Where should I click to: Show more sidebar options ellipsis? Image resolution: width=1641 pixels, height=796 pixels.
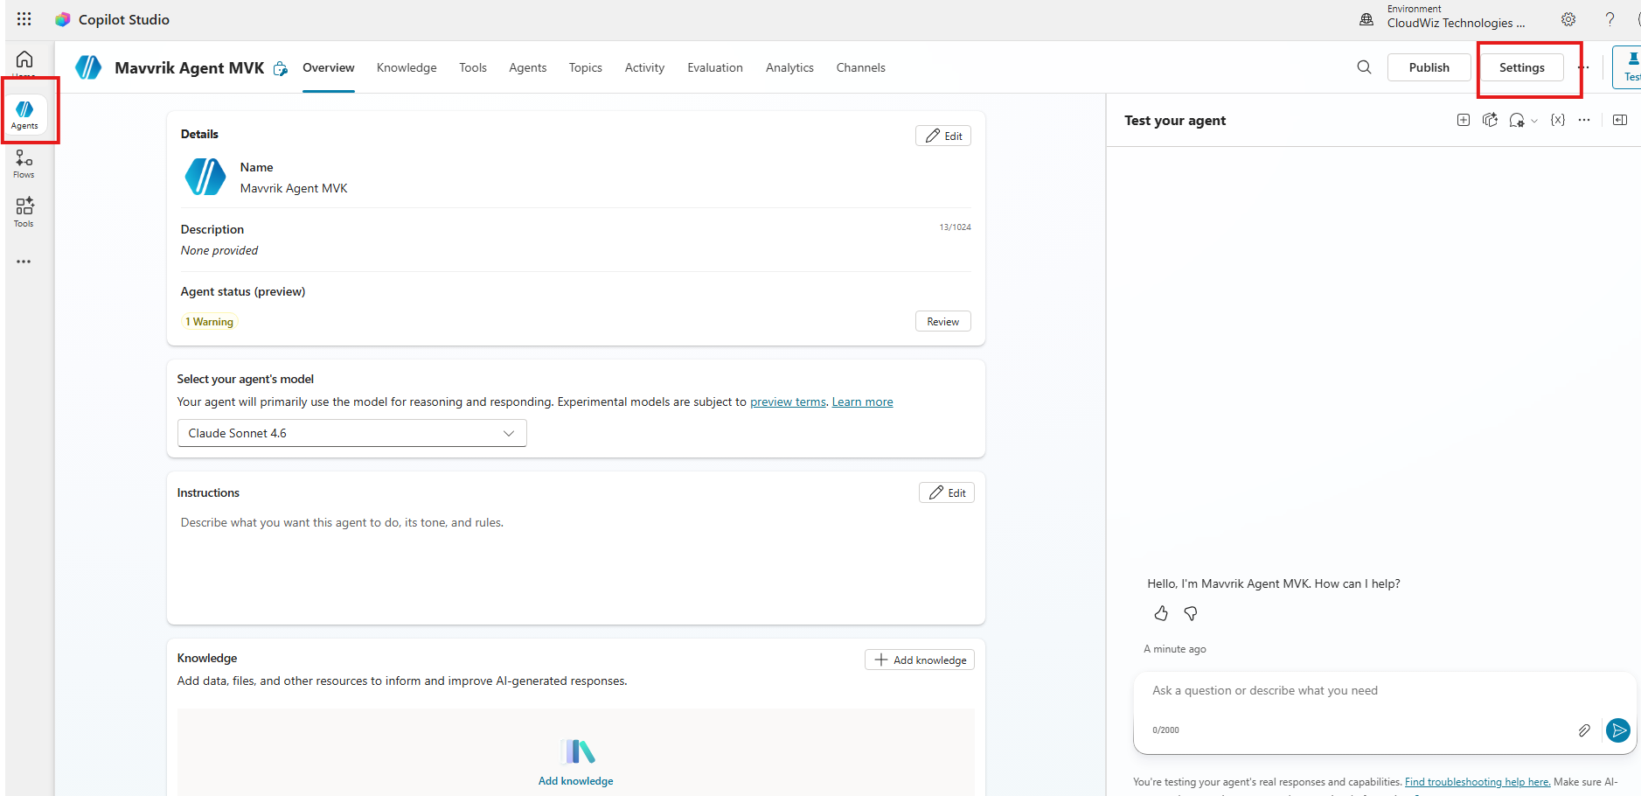(x=24, y=262)
